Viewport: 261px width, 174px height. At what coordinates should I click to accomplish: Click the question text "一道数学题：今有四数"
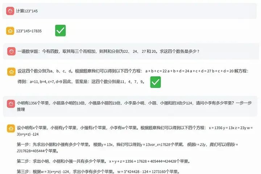[108, 51]
